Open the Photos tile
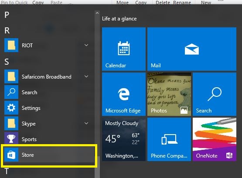This screenshot has width=242, height=178. 169,94
